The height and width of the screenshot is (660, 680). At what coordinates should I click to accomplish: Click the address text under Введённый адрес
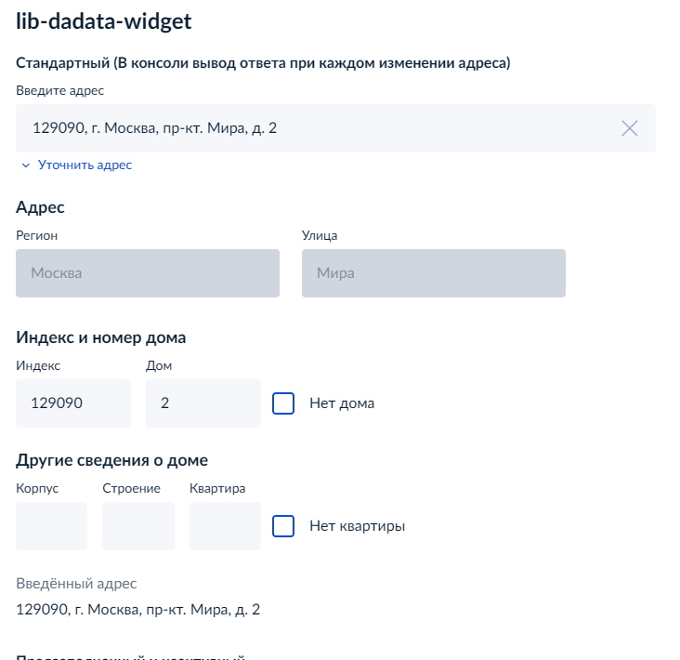point(137,610)
